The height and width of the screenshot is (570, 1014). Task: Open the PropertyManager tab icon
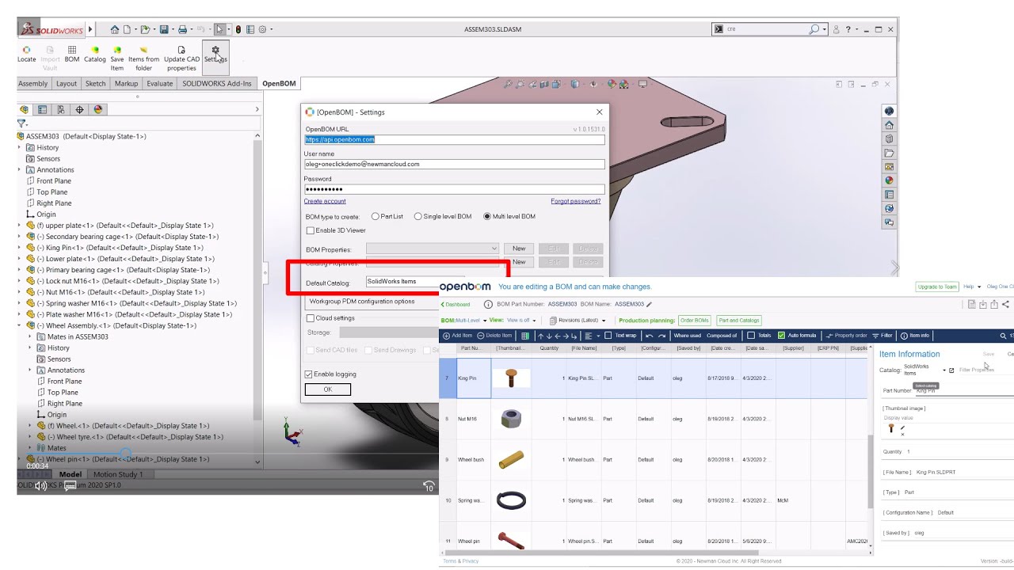pos(43,110)
